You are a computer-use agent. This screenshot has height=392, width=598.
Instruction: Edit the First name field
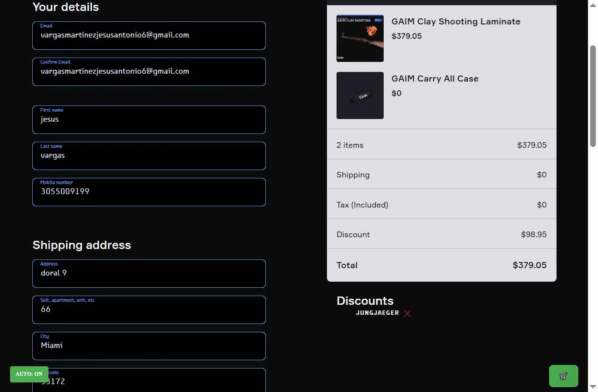click(149, 119)
